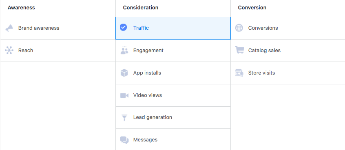The image size is (345, 150).
Task: Click the storefront icon for Store visits
Action: pyautogui.click(x=239, y=73)
